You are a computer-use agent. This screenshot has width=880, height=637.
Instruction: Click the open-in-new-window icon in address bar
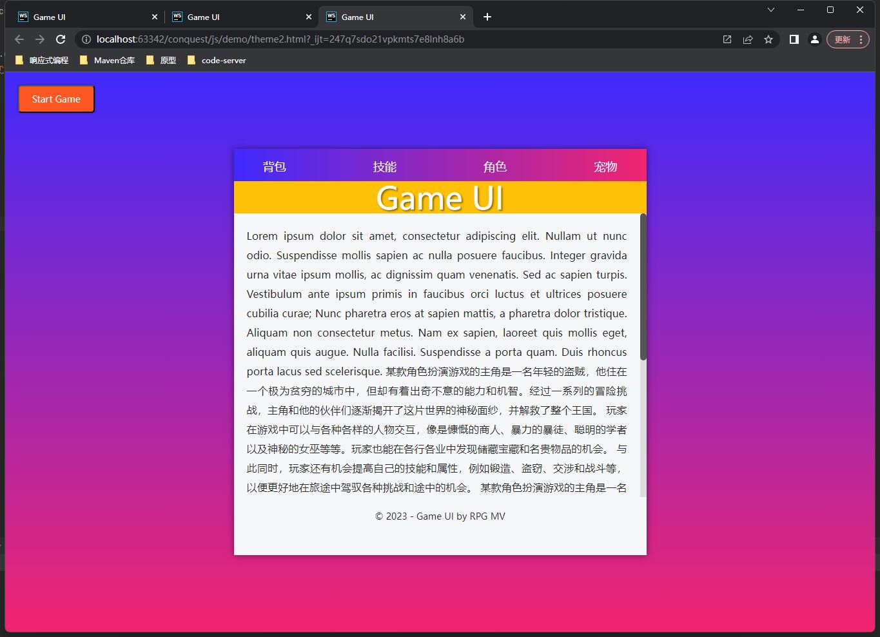click(727, 39)
